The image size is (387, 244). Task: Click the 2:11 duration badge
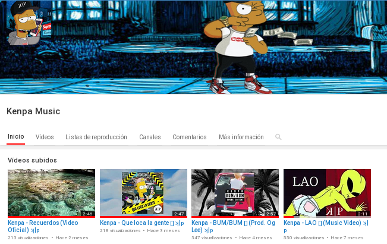click(x=363, y=214)
